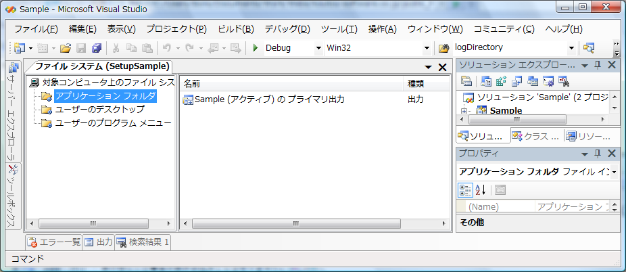
Task: Open the ツール(T) menu
Action: 339,29
